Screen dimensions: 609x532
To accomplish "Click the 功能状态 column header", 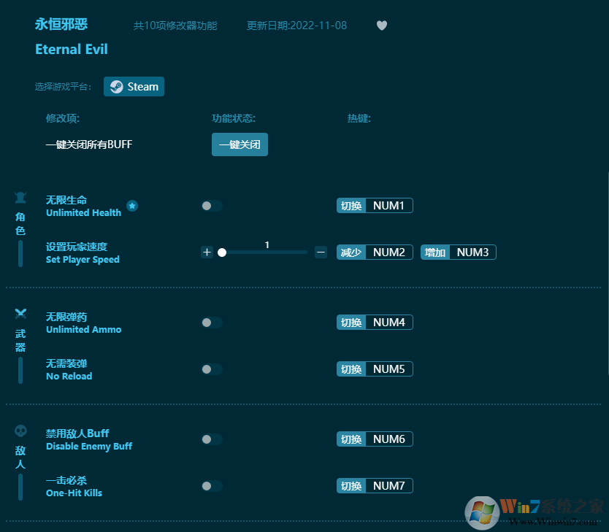I will [x=234, y=118].
